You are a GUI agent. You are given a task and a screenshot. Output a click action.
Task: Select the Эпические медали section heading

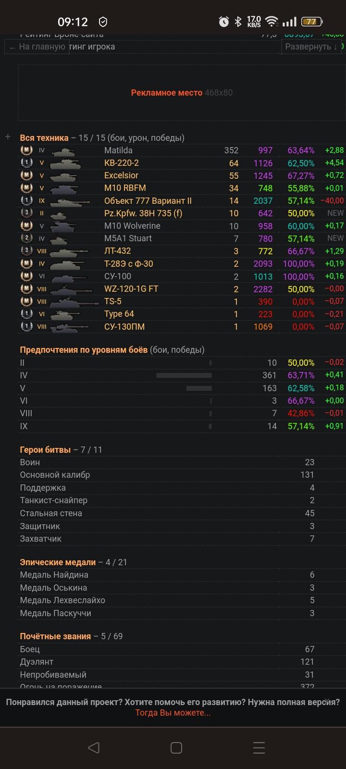point(58,562)
